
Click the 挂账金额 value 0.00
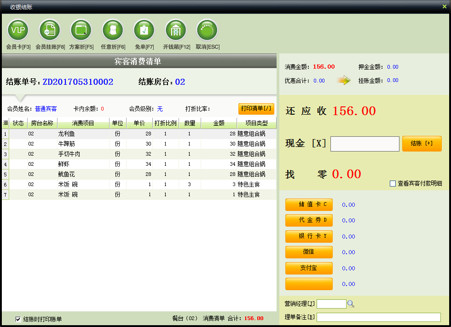393,80
